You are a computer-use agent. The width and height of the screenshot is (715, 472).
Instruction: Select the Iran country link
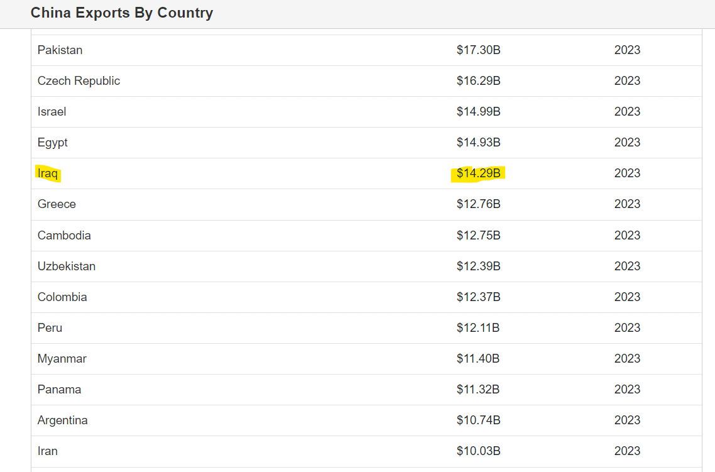[48, 451]
